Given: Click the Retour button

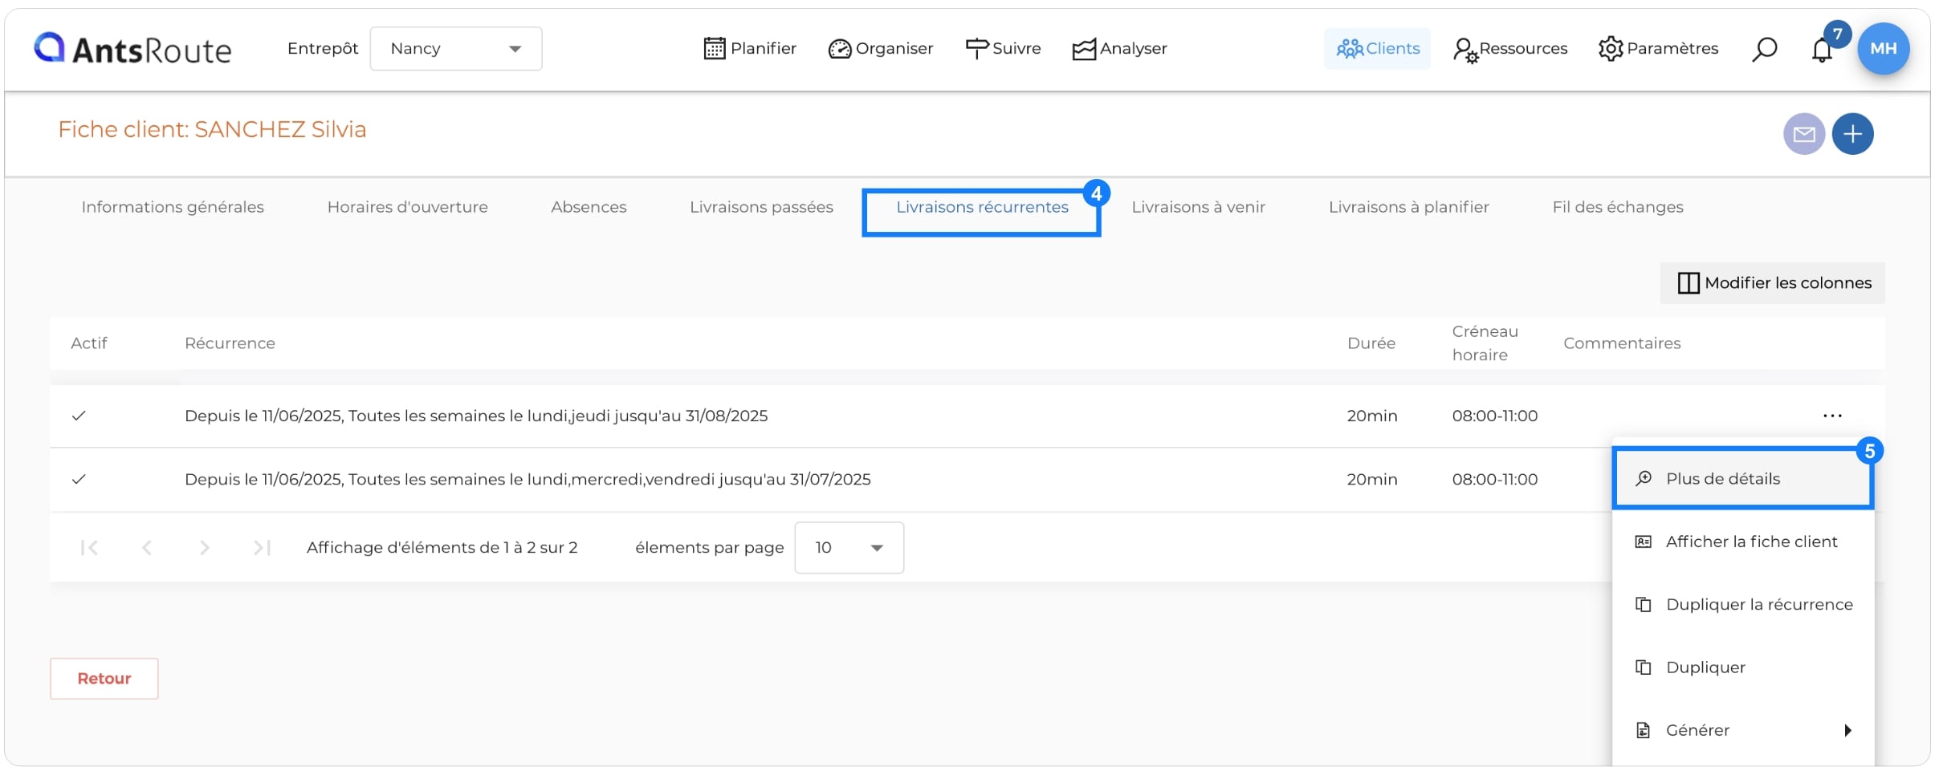Looking at the screenshot, I should click(104, 679).
